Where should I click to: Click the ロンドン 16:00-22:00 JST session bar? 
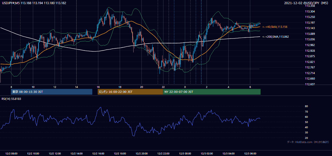point(130,92)
